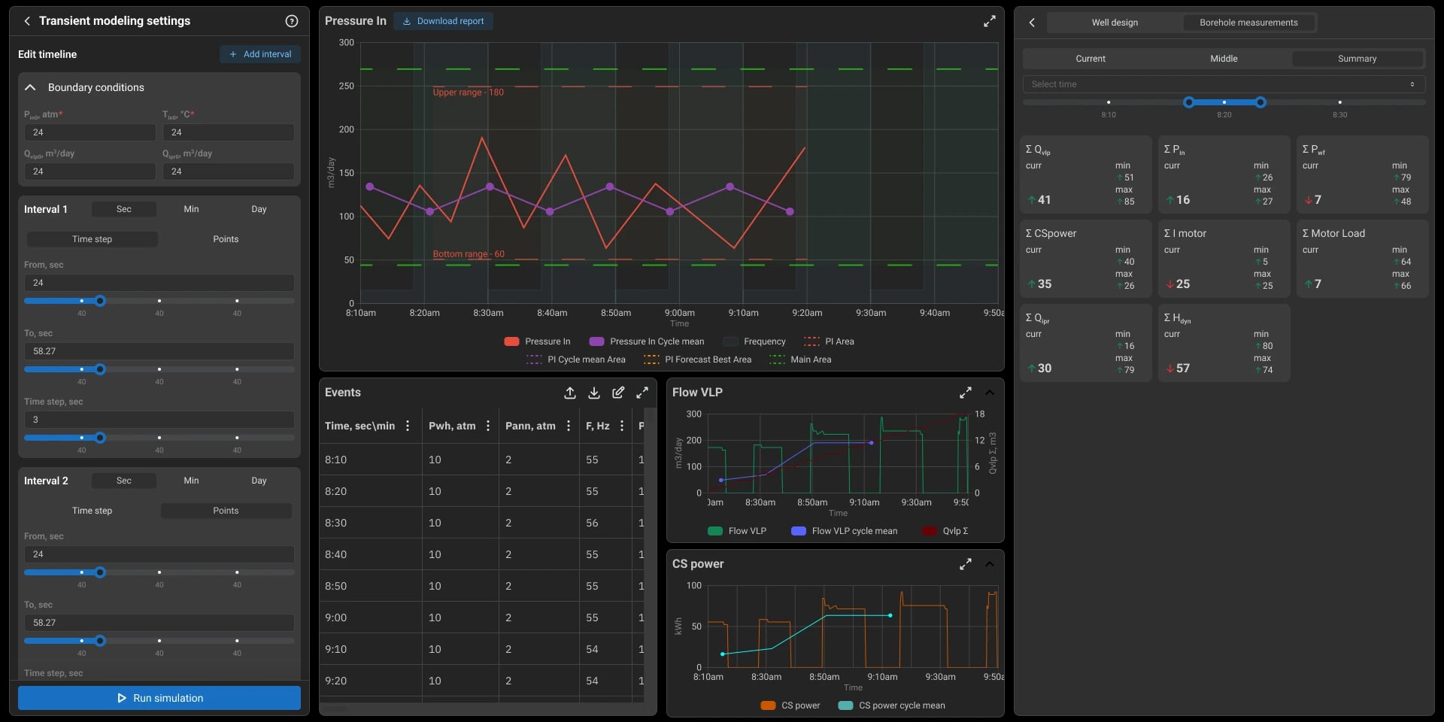1444x722 pixels.
Task: Collapse the Flow VLP panel
Action: coord(990,393)
